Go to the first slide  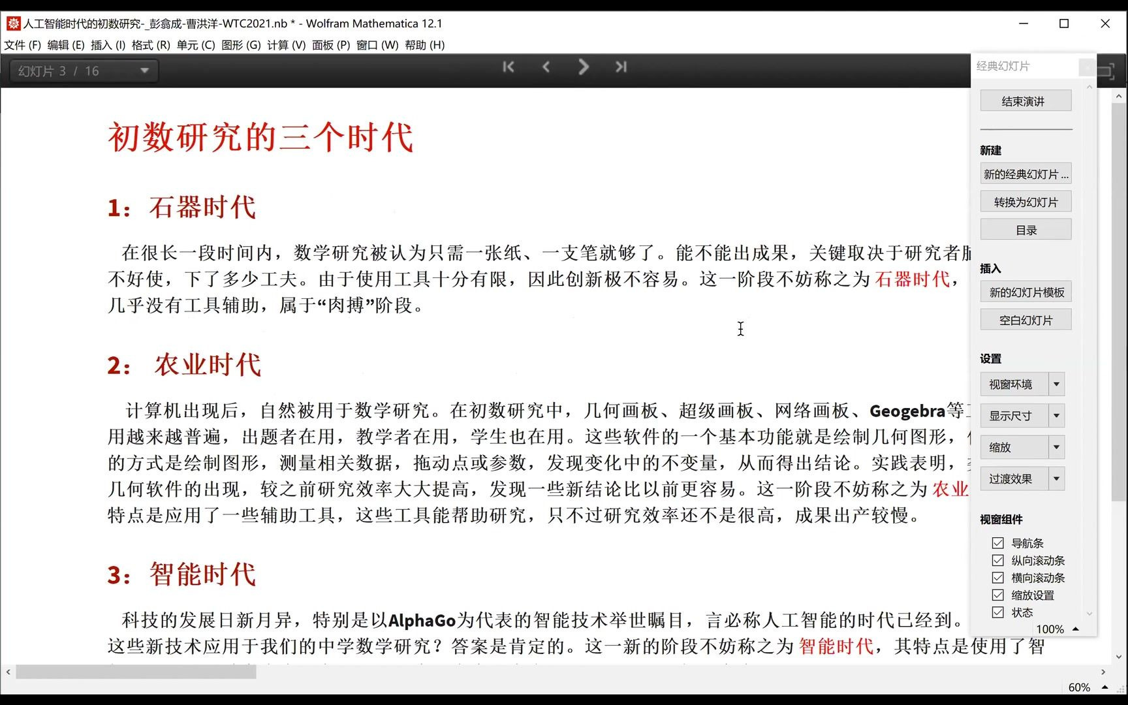pos(509,67)
